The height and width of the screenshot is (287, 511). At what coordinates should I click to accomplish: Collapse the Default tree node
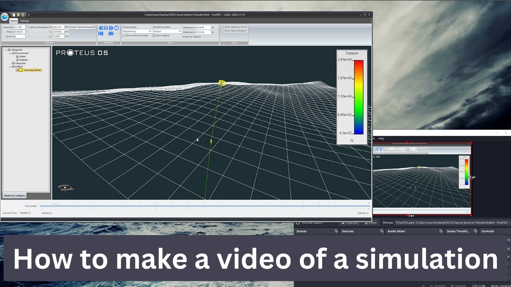[10, 67]
